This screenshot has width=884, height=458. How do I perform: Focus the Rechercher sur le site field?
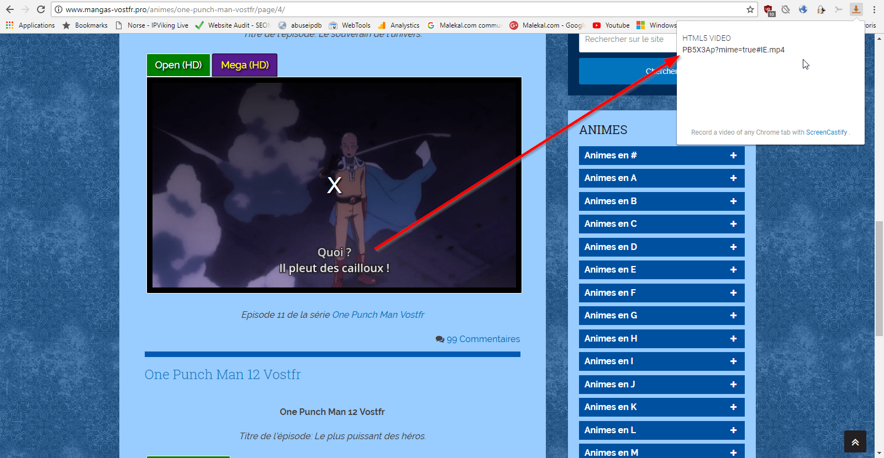628,39
